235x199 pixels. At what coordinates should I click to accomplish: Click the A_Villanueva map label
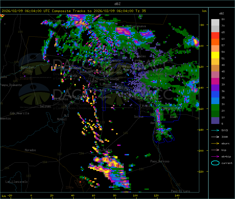(136, 26)
